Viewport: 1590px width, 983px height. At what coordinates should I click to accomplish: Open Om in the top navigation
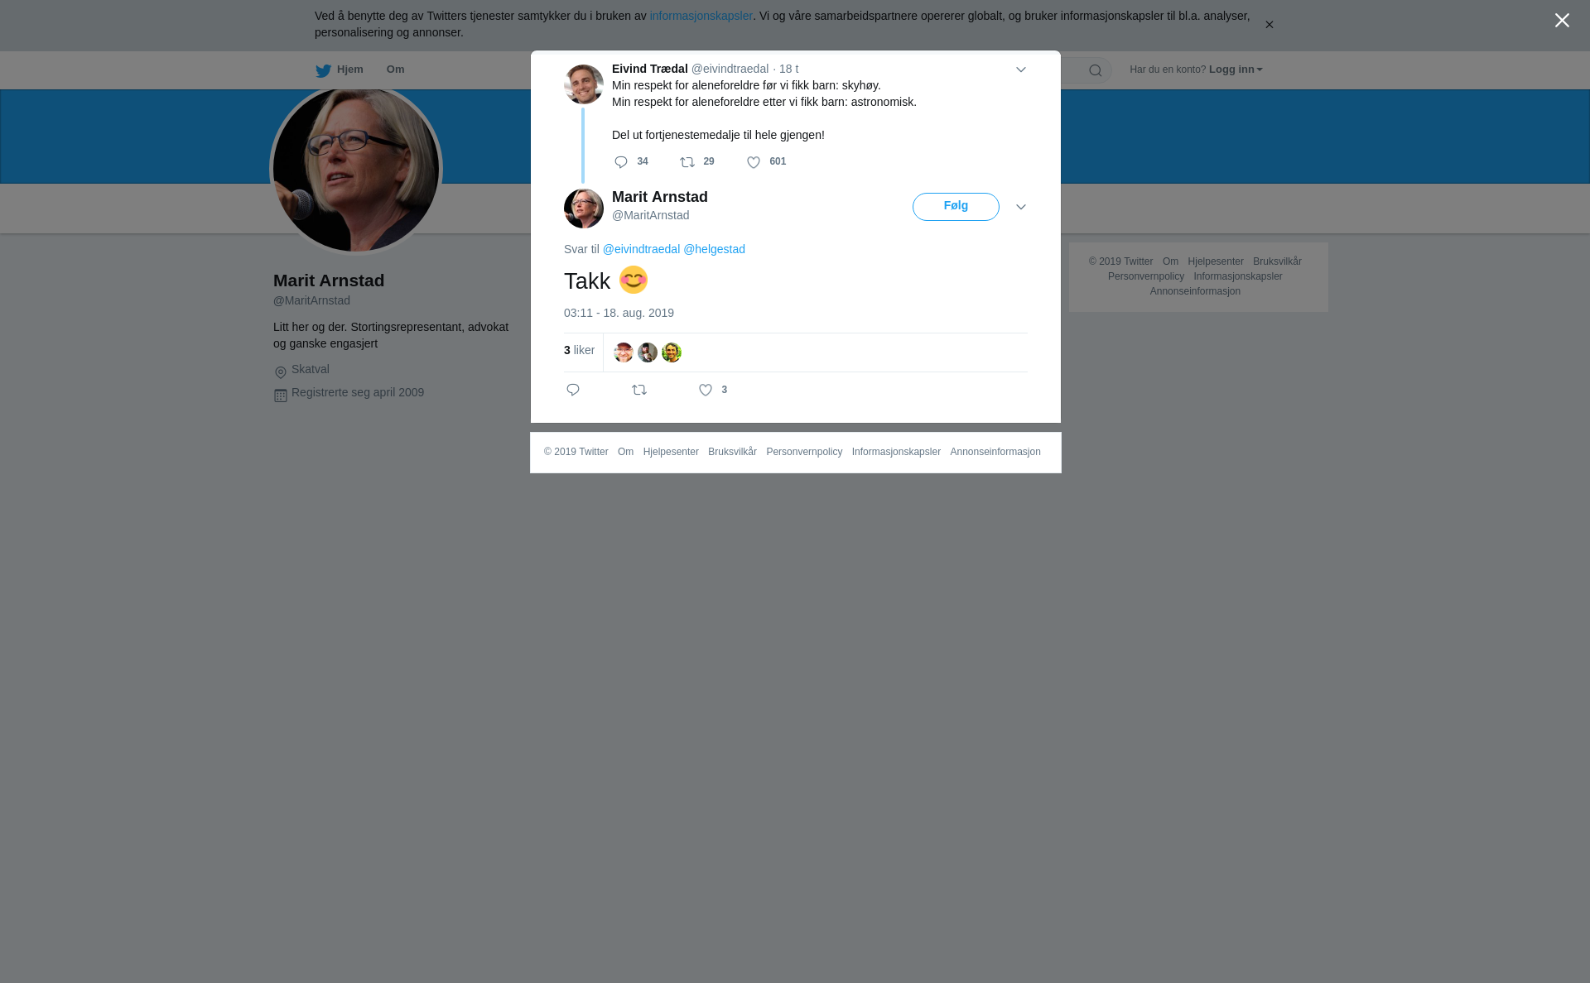[x=396, y=70]
